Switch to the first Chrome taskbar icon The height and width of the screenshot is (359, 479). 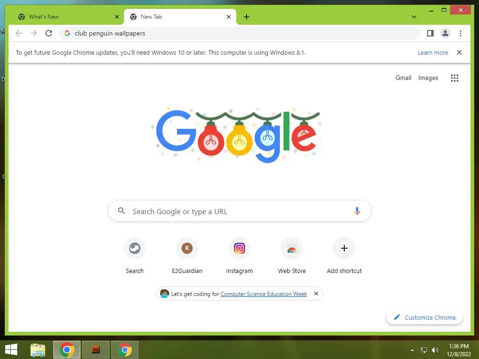(x=67, y=350)
